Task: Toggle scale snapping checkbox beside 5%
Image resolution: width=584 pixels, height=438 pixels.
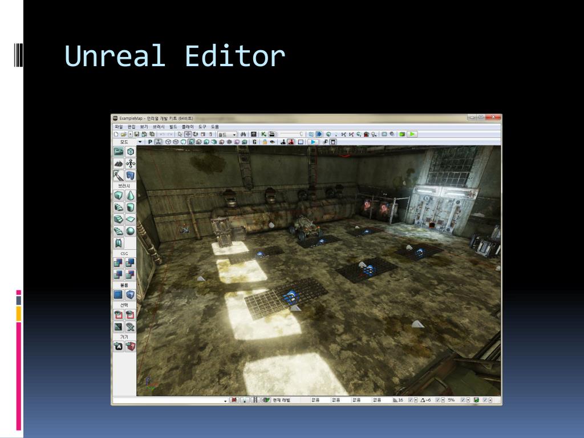Action: [x=463, y=400]
